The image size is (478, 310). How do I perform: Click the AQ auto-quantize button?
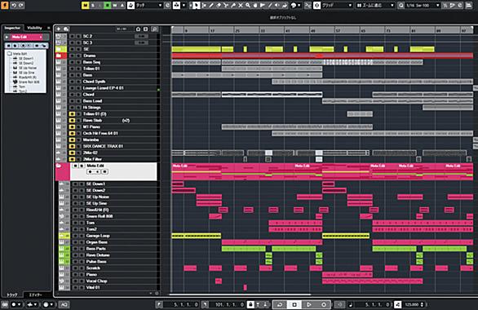click(x=64, y=304)
